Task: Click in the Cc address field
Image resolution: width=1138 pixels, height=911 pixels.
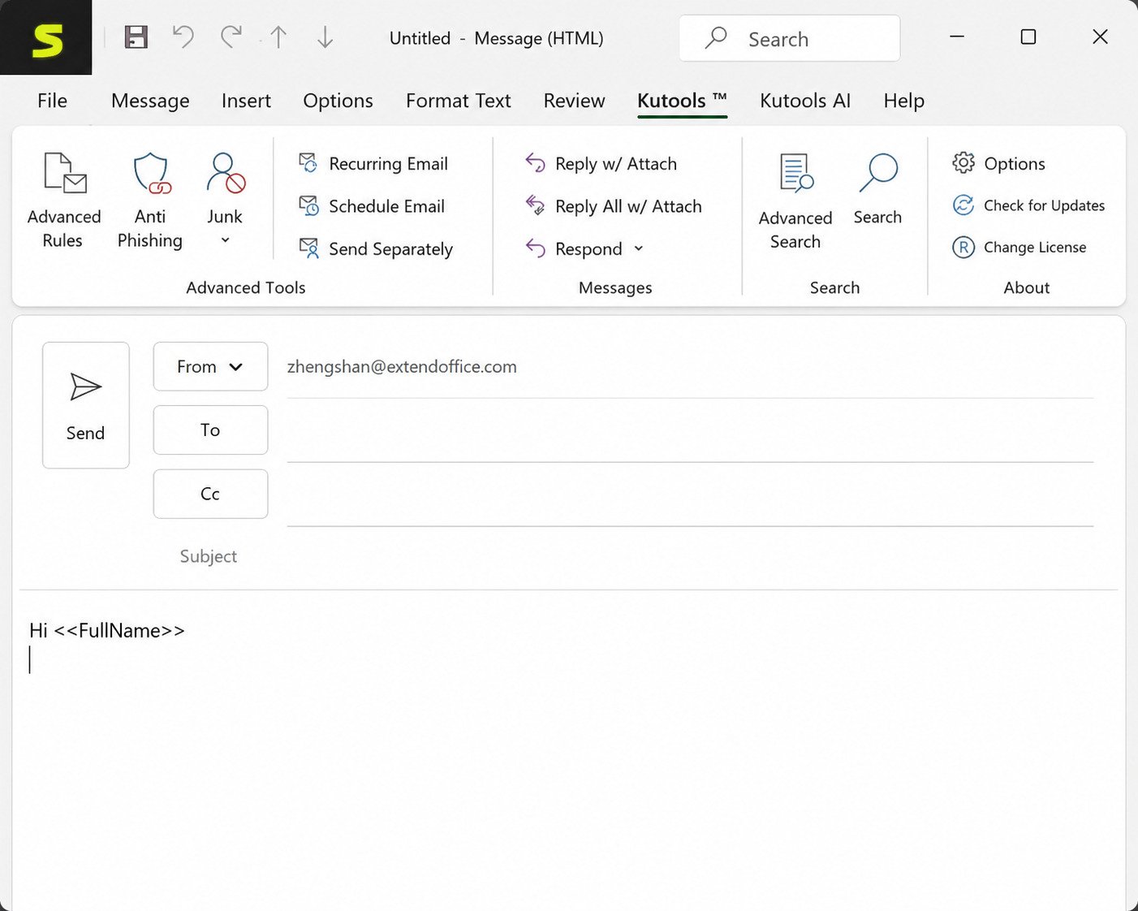Action: click(690, 495)
